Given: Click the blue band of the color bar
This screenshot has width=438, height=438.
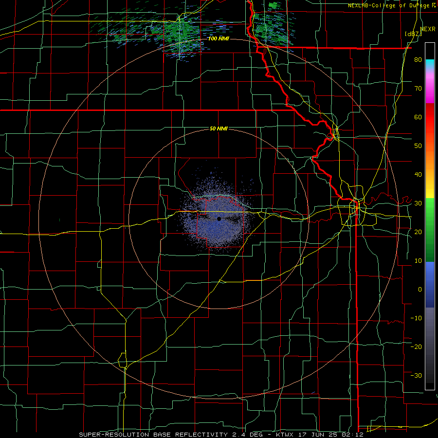Looking at the screenshot, I should (430, 284).
